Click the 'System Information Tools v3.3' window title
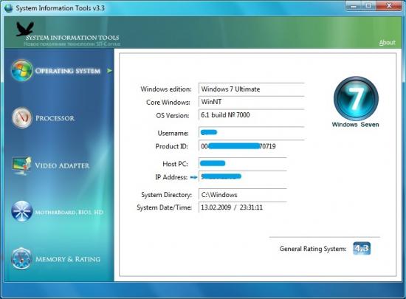Screen dimensions: 406x299 tap(61, 8)
